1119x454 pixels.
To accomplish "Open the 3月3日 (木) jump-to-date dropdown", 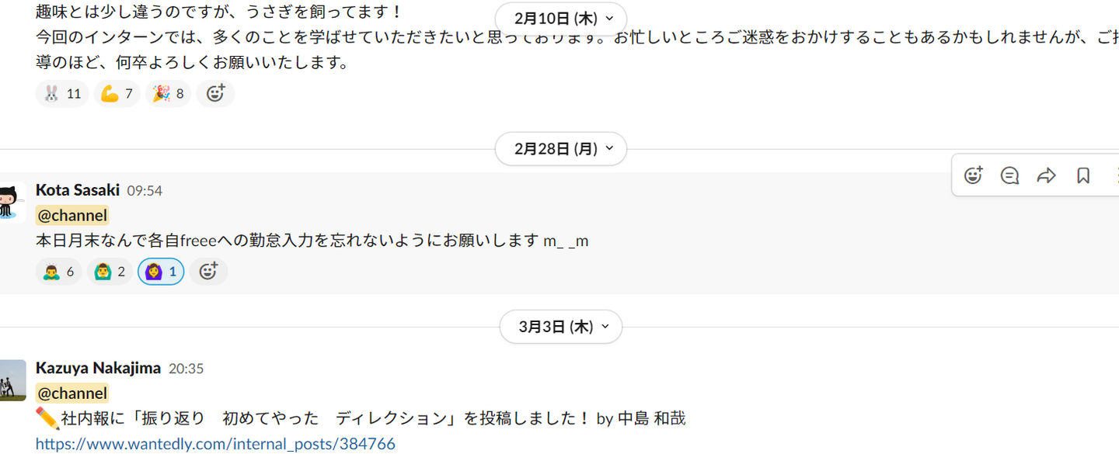I will 561,327.
